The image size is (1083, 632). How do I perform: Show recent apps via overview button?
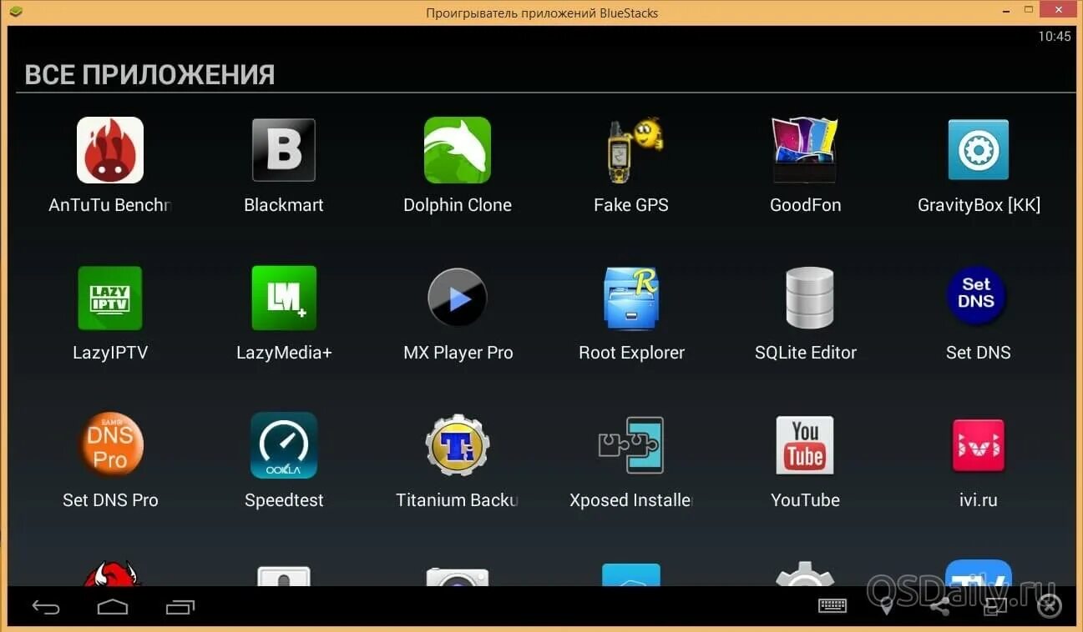180,607
